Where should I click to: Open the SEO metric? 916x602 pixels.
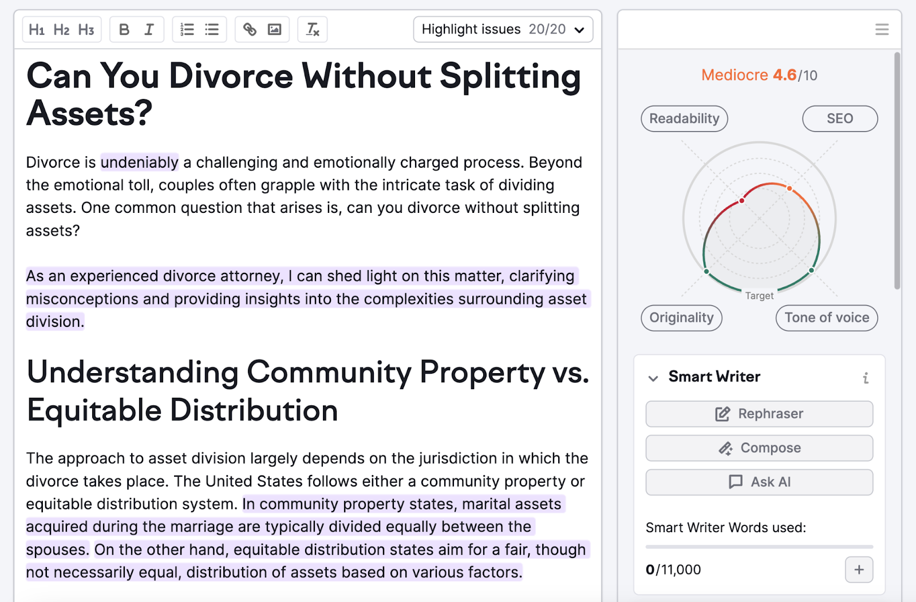(x=840, y=118)
